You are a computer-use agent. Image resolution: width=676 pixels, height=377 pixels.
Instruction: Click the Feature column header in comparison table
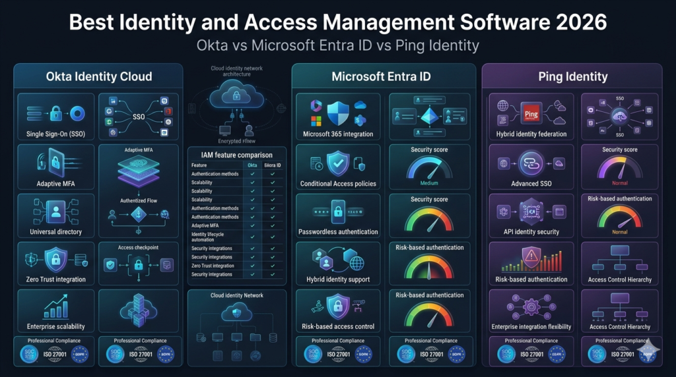pyautogui.click(x=199, y=165)
